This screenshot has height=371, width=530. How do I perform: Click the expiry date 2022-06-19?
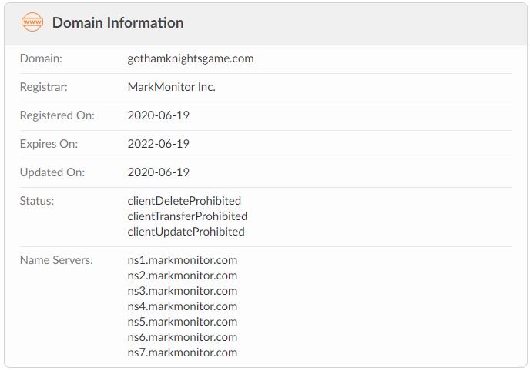pyautogui.click(x=159, y=144)
